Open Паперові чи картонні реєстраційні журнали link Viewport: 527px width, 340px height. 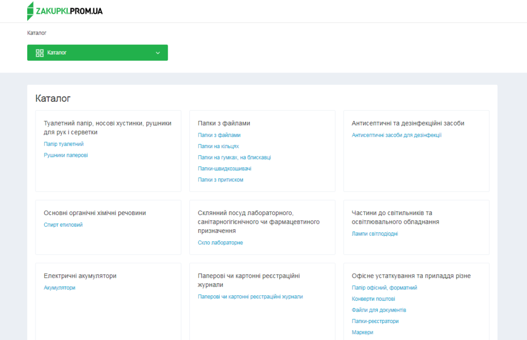pyautogui.click(x=250, y=297)
